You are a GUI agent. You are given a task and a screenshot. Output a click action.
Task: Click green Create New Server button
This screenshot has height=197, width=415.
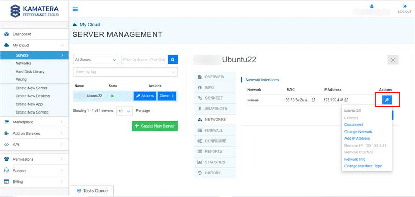point(155,126)
